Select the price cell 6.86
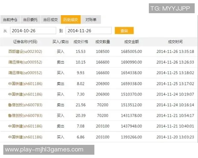 pyautogui.click(x=81, y=137)
